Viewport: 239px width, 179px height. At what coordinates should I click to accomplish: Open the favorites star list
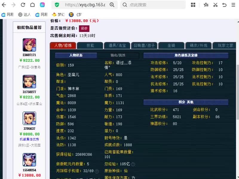coord(206,5)
